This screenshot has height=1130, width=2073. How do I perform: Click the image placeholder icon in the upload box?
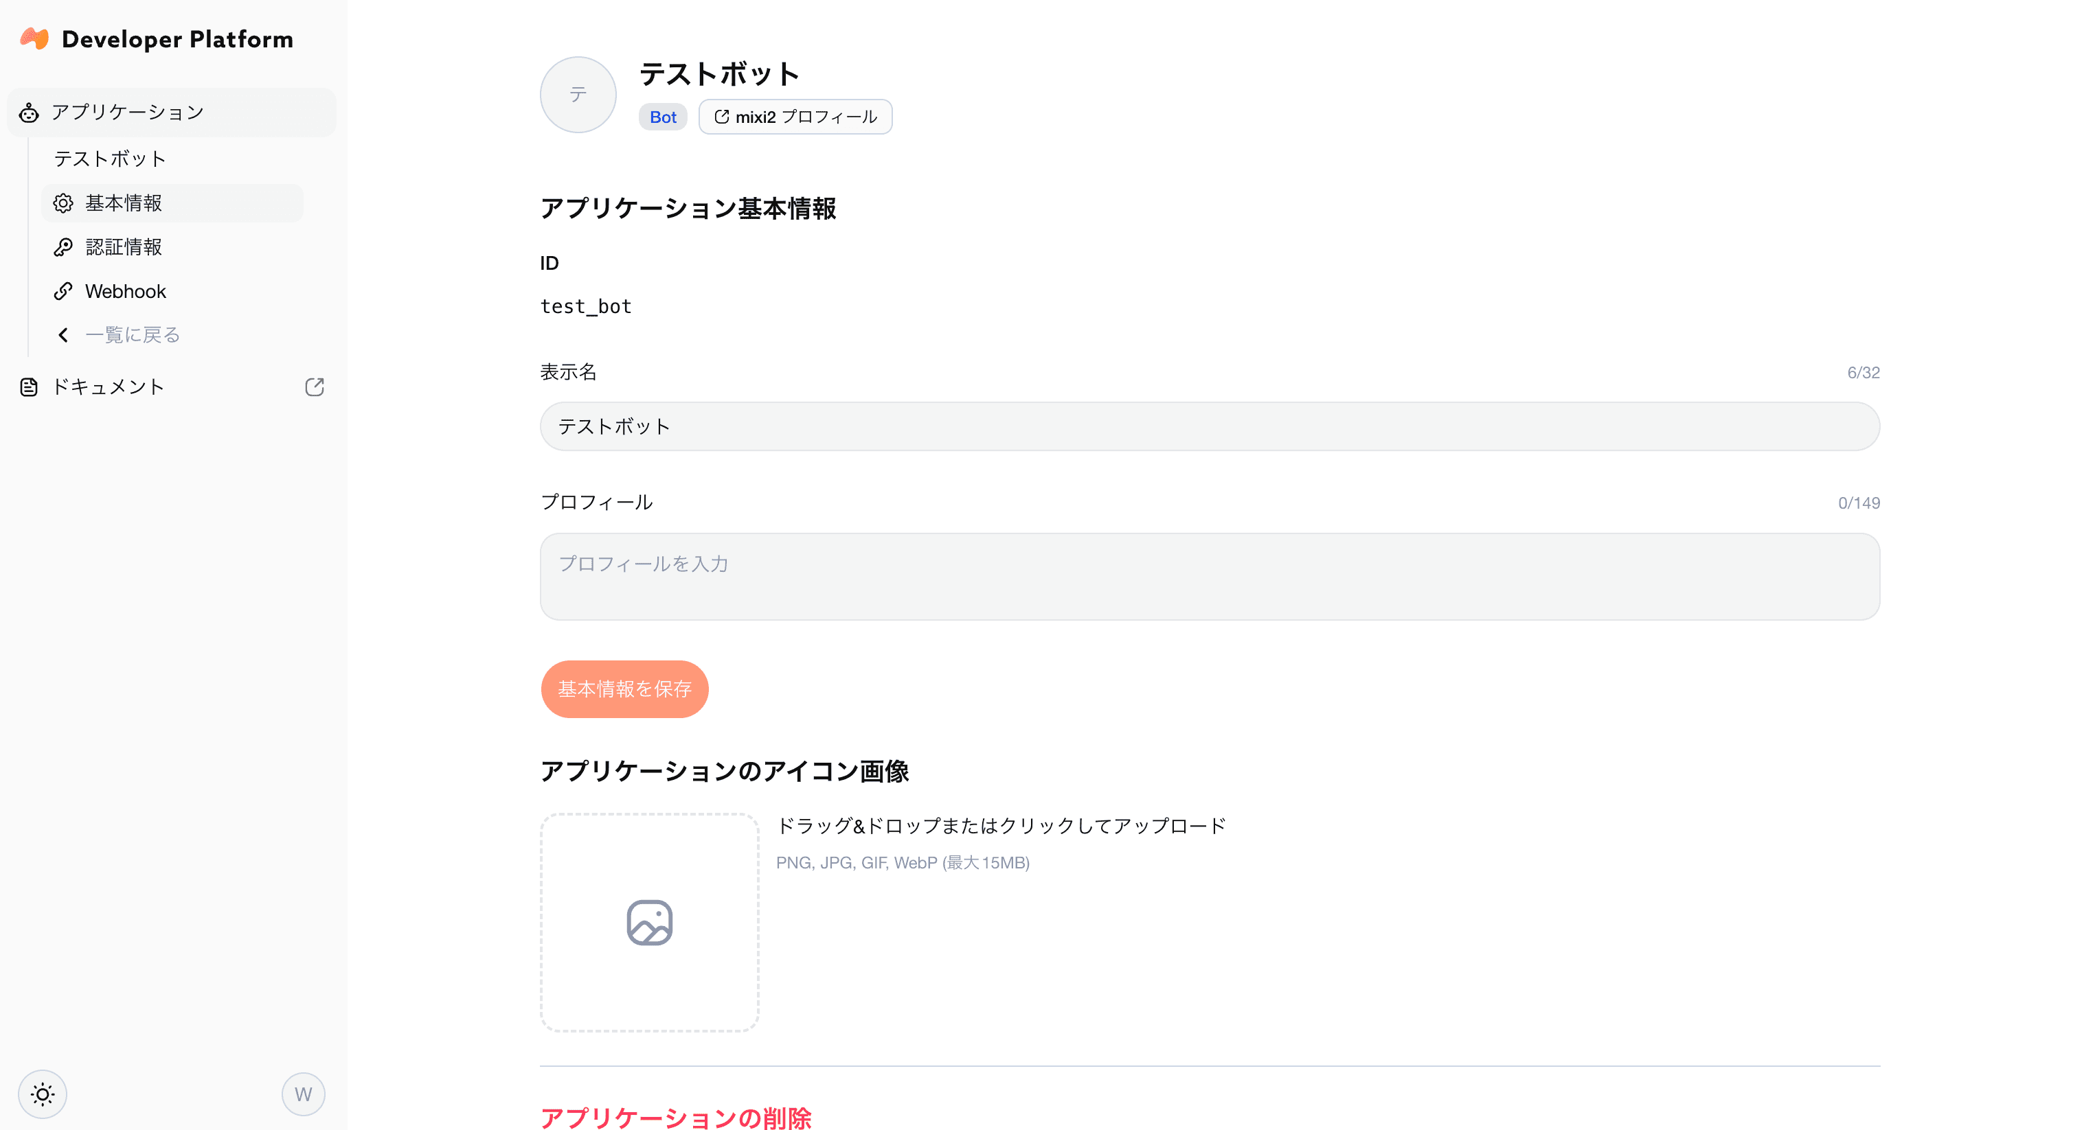click(648, 923)
